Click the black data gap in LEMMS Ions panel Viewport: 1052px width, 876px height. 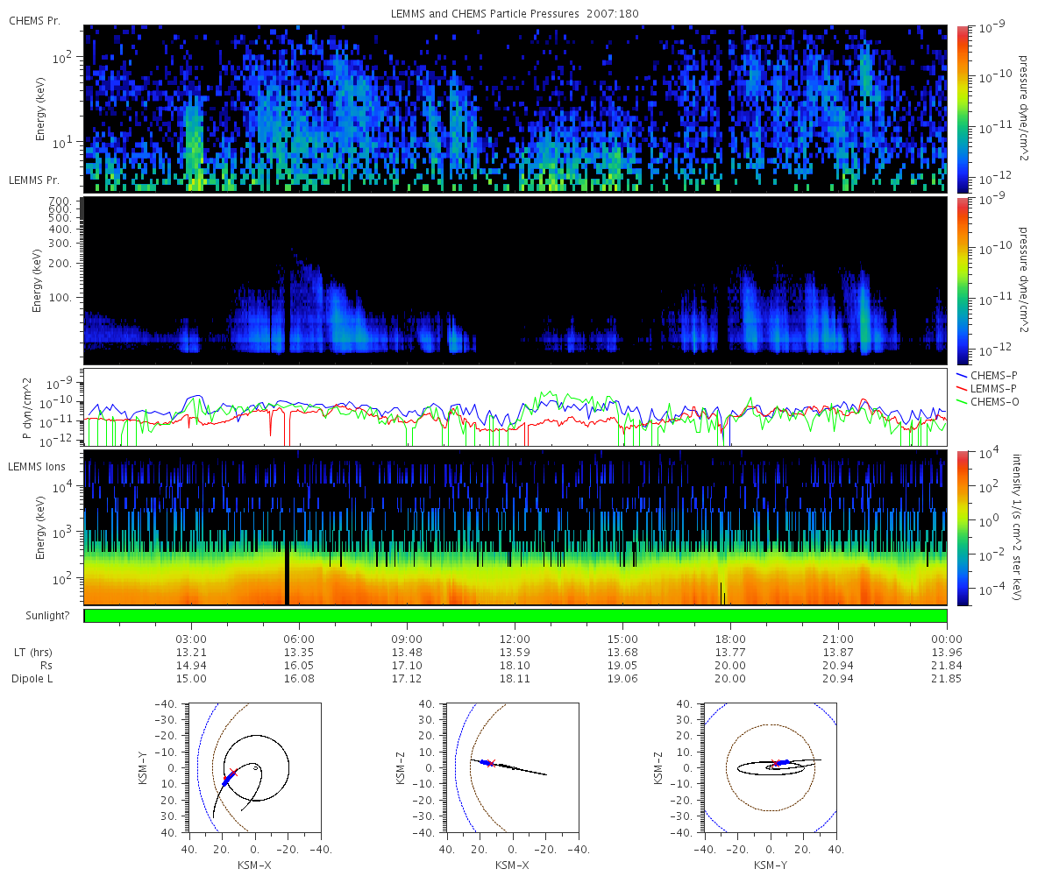coord(287,573)
